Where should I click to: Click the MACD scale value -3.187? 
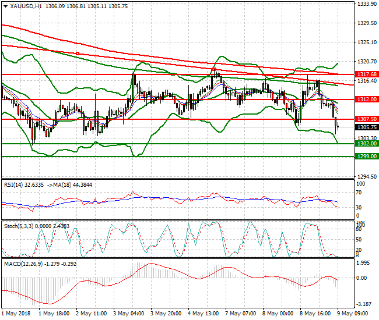[x=364, y=304]
